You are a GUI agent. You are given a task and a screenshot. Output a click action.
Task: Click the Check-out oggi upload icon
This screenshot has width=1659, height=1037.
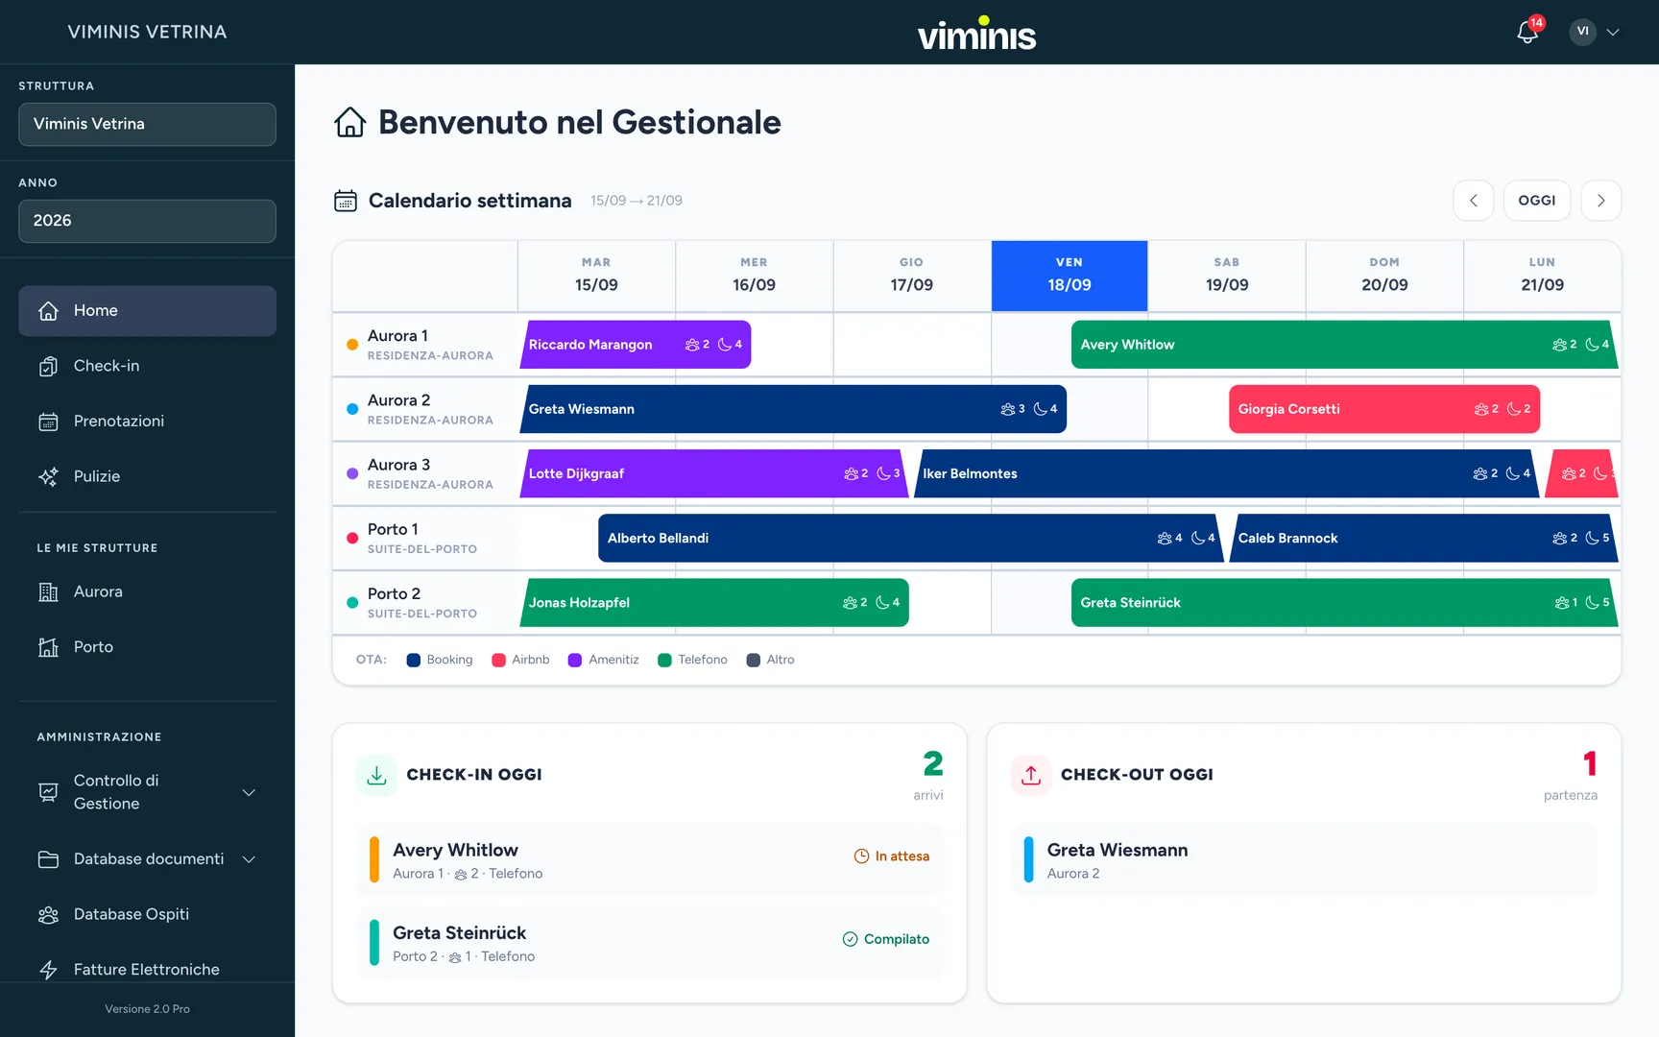click(x=1031, y=775)
